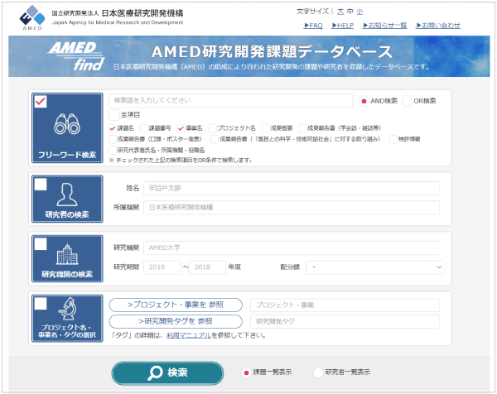Select the OR検索 radio button
Image resolution: width=497 pixels, height=394 pixels.
(x=407, y=101)
